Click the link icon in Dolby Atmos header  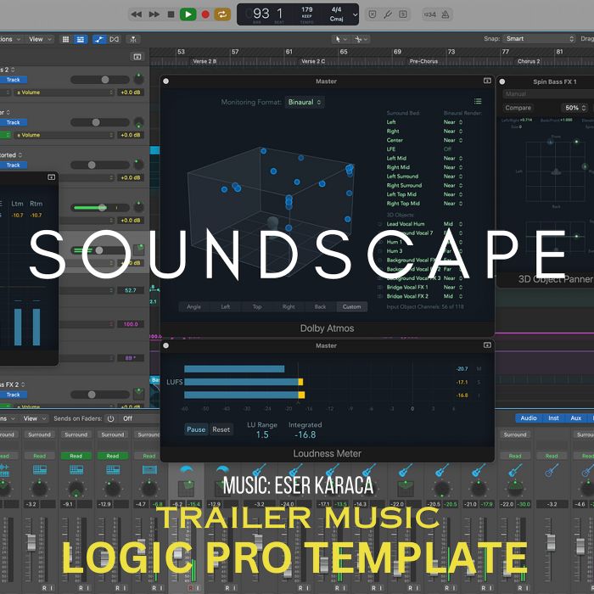pyautogui.click(x=487, y=81)
